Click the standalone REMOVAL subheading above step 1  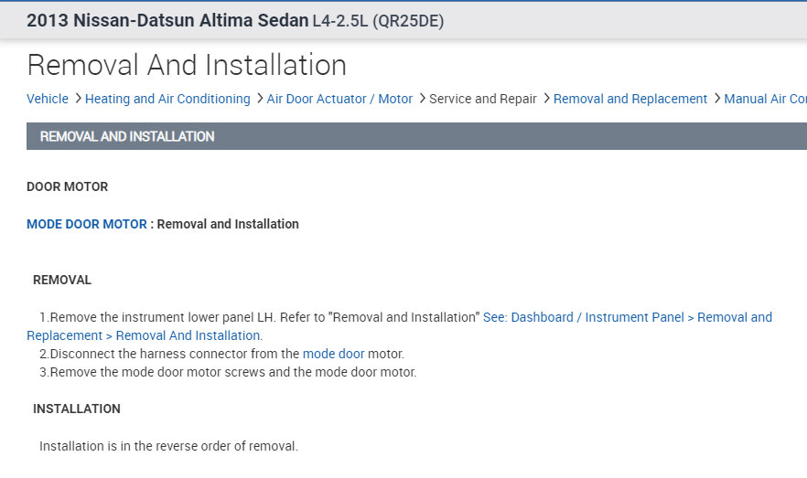62,280
